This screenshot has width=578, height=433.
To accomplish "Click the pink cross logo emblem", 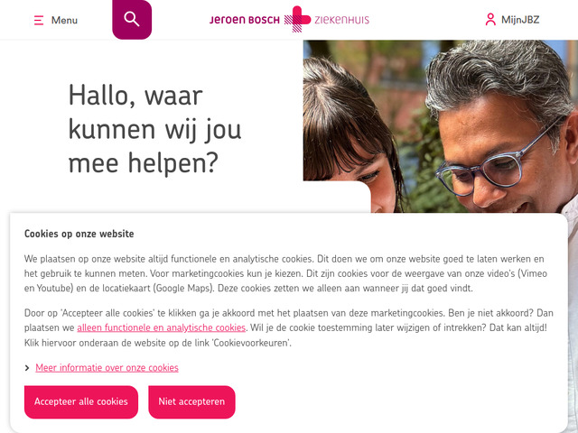I will (297, 19).
